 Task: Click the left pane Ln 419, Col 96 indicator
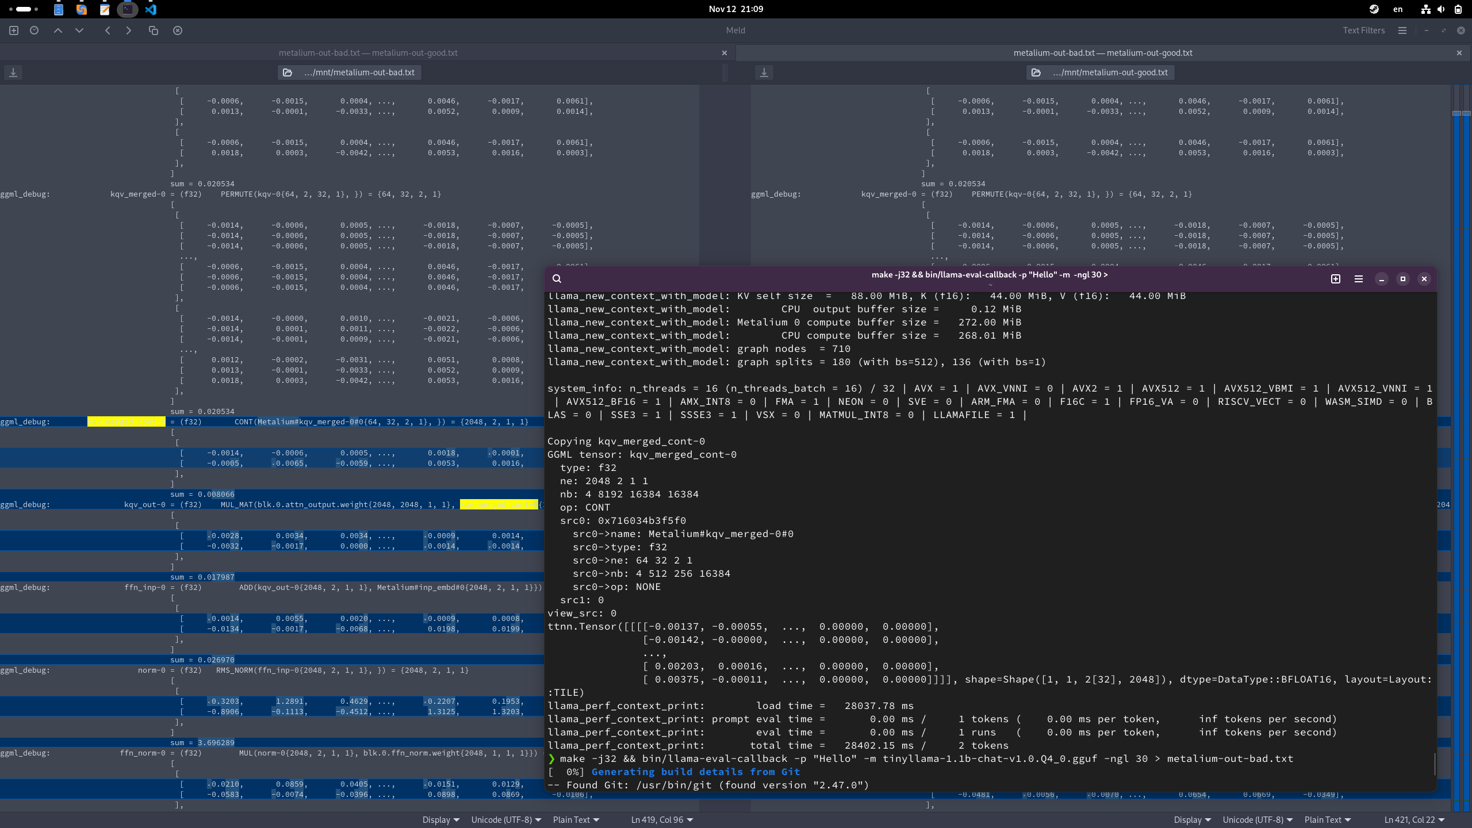point(662,820)
